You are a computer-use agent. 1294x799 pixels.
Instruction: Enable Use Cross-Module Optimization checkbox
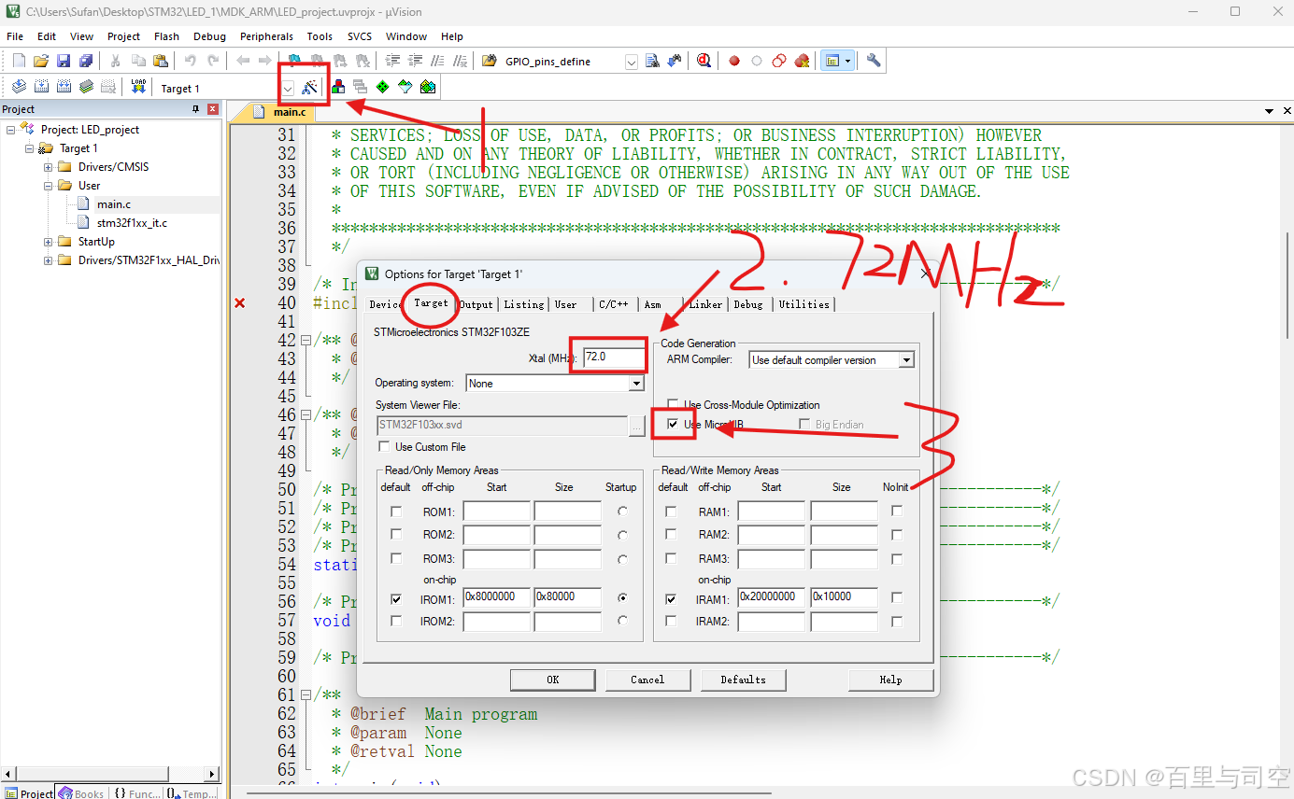click(x=674, y=405)
